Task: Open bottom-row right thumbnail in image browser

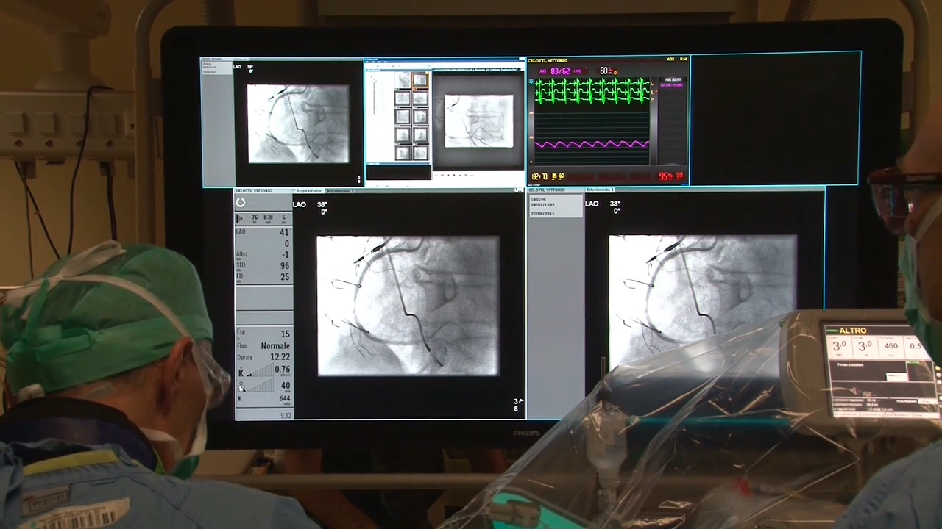Action: (x=420, y=153)
